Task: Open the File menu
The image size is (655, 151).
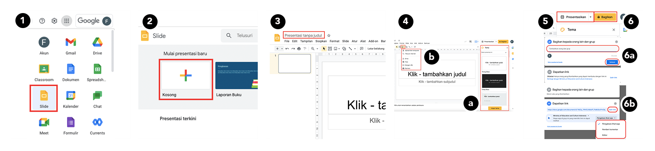Action: (287, 41)
